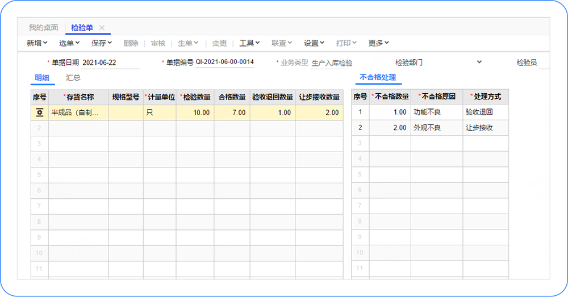Expand the 工具 toolbar menu
Image resolution: width=568 pixels, height=297 pixels.
click(249, 43)
